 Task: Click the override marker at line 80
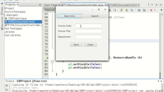coord(47,58)
